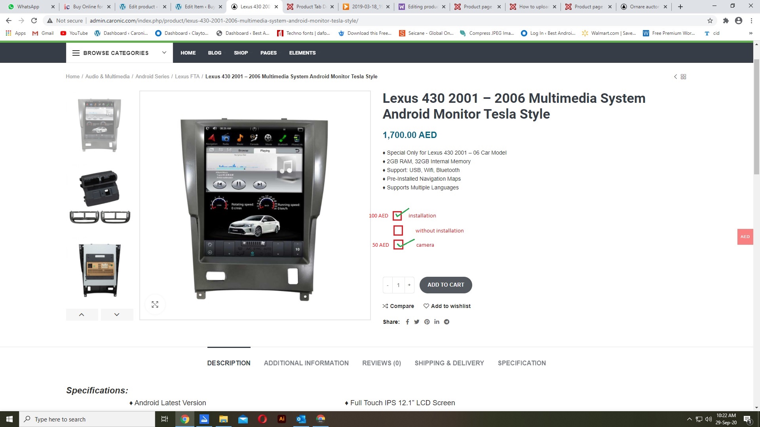The height and width of the screenshot is (427, 760).
Task: Open the Windows Start menu
Action: click(9, 419)
